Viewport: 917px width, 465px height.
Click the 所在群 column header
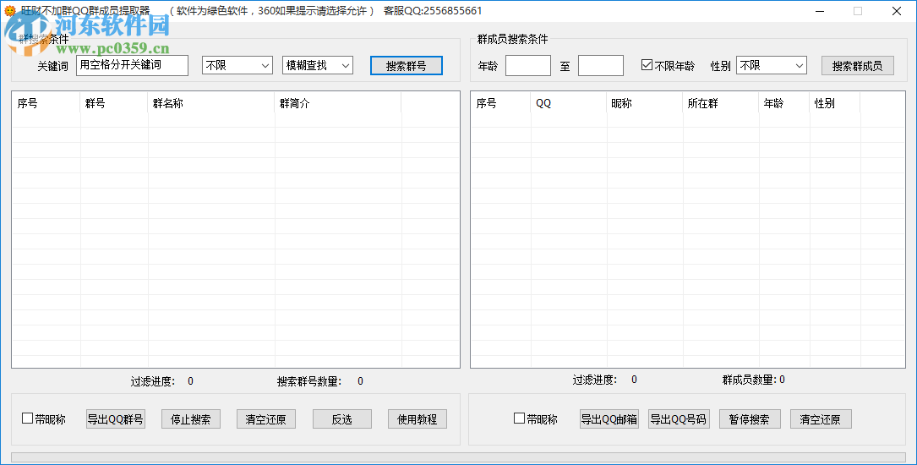click(720, 103)
